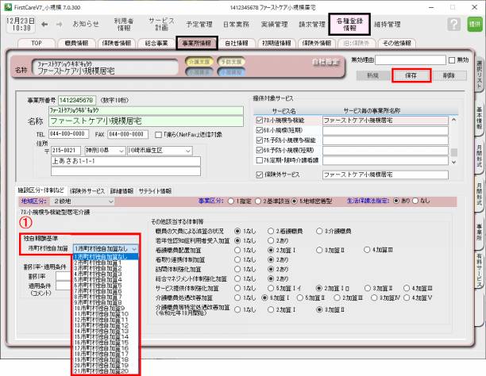Open the 保険外サービス sub-tab
Screen dimensions: 486x376
tap(87, 191)
